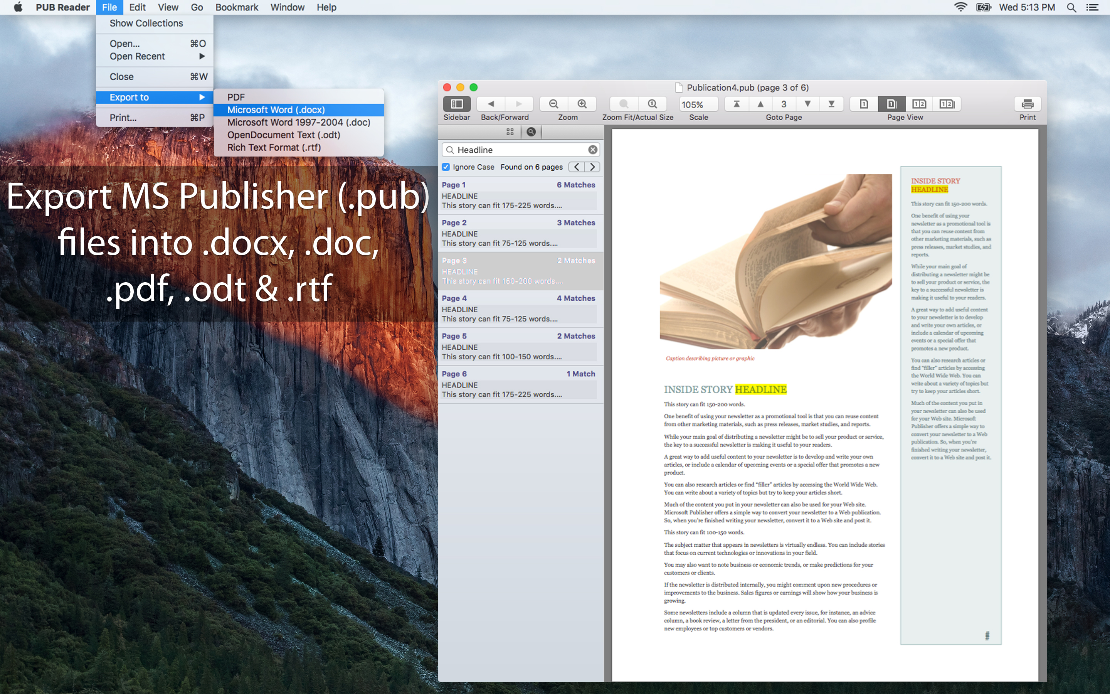Viewport: 1110px width, 694px height.
Task: Click the Zoom Out magnifier icon
Action: click(553, 104)
